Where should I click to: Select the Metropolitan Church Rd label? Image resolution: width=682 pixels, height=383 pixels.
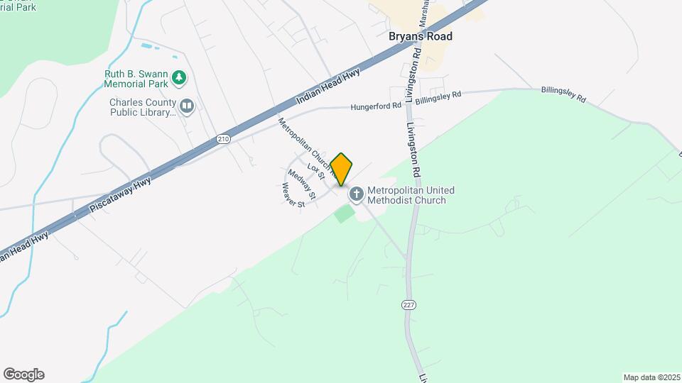click(x=305, y=145)
